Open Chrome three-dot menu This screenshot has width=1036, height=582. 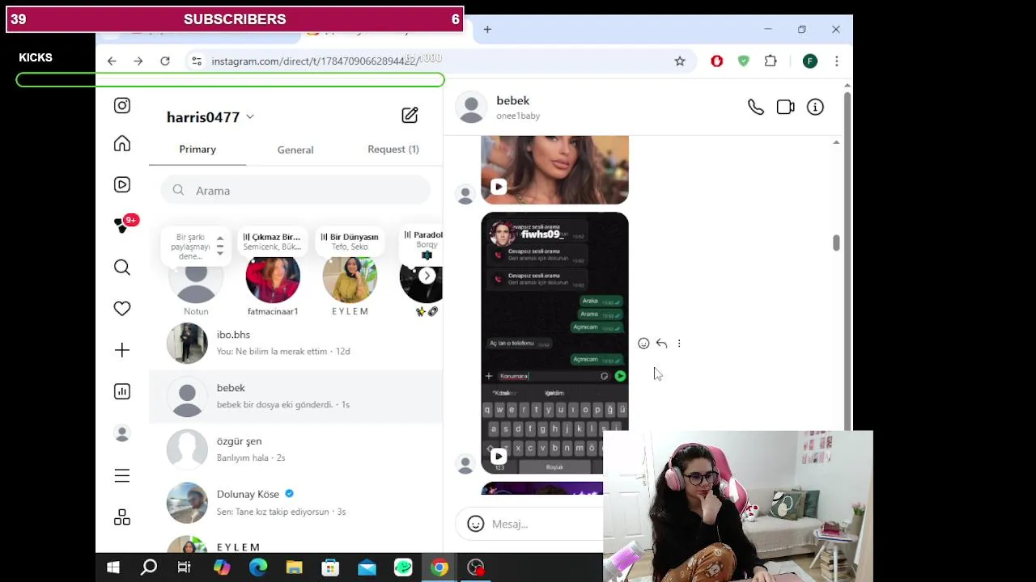click(837, 61)
